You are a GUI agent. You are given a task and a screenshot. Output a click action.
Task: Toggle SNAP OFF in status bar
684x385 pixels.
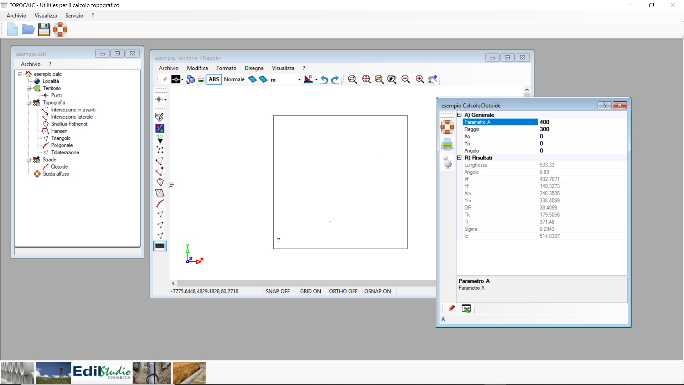[278, 291]
